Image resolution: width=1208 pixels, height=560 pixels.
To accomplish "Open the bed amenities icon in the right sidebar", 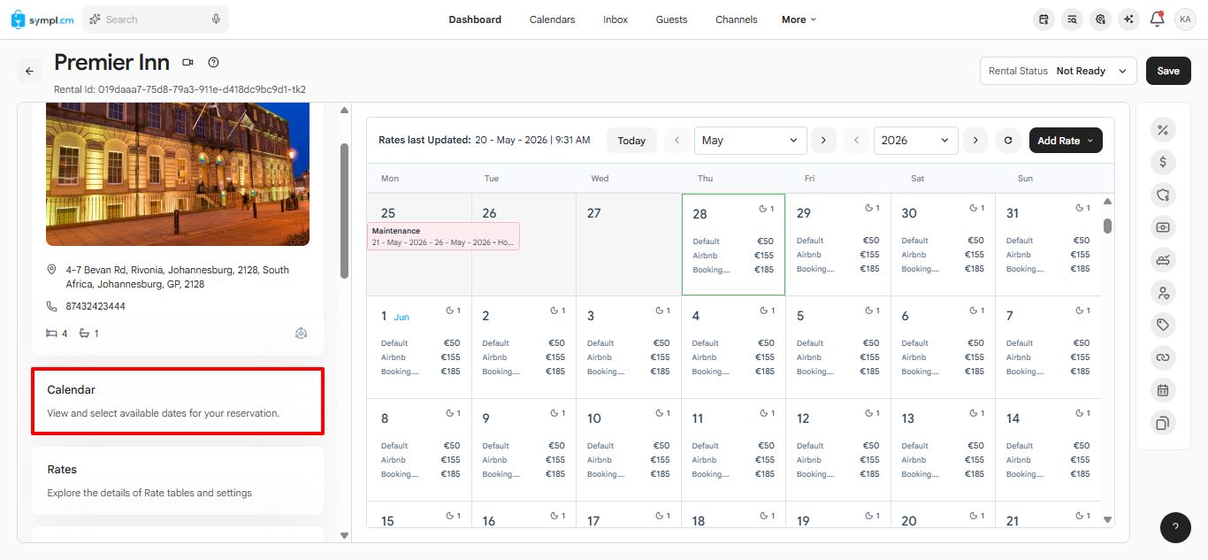I will (x=1163, y=260).
